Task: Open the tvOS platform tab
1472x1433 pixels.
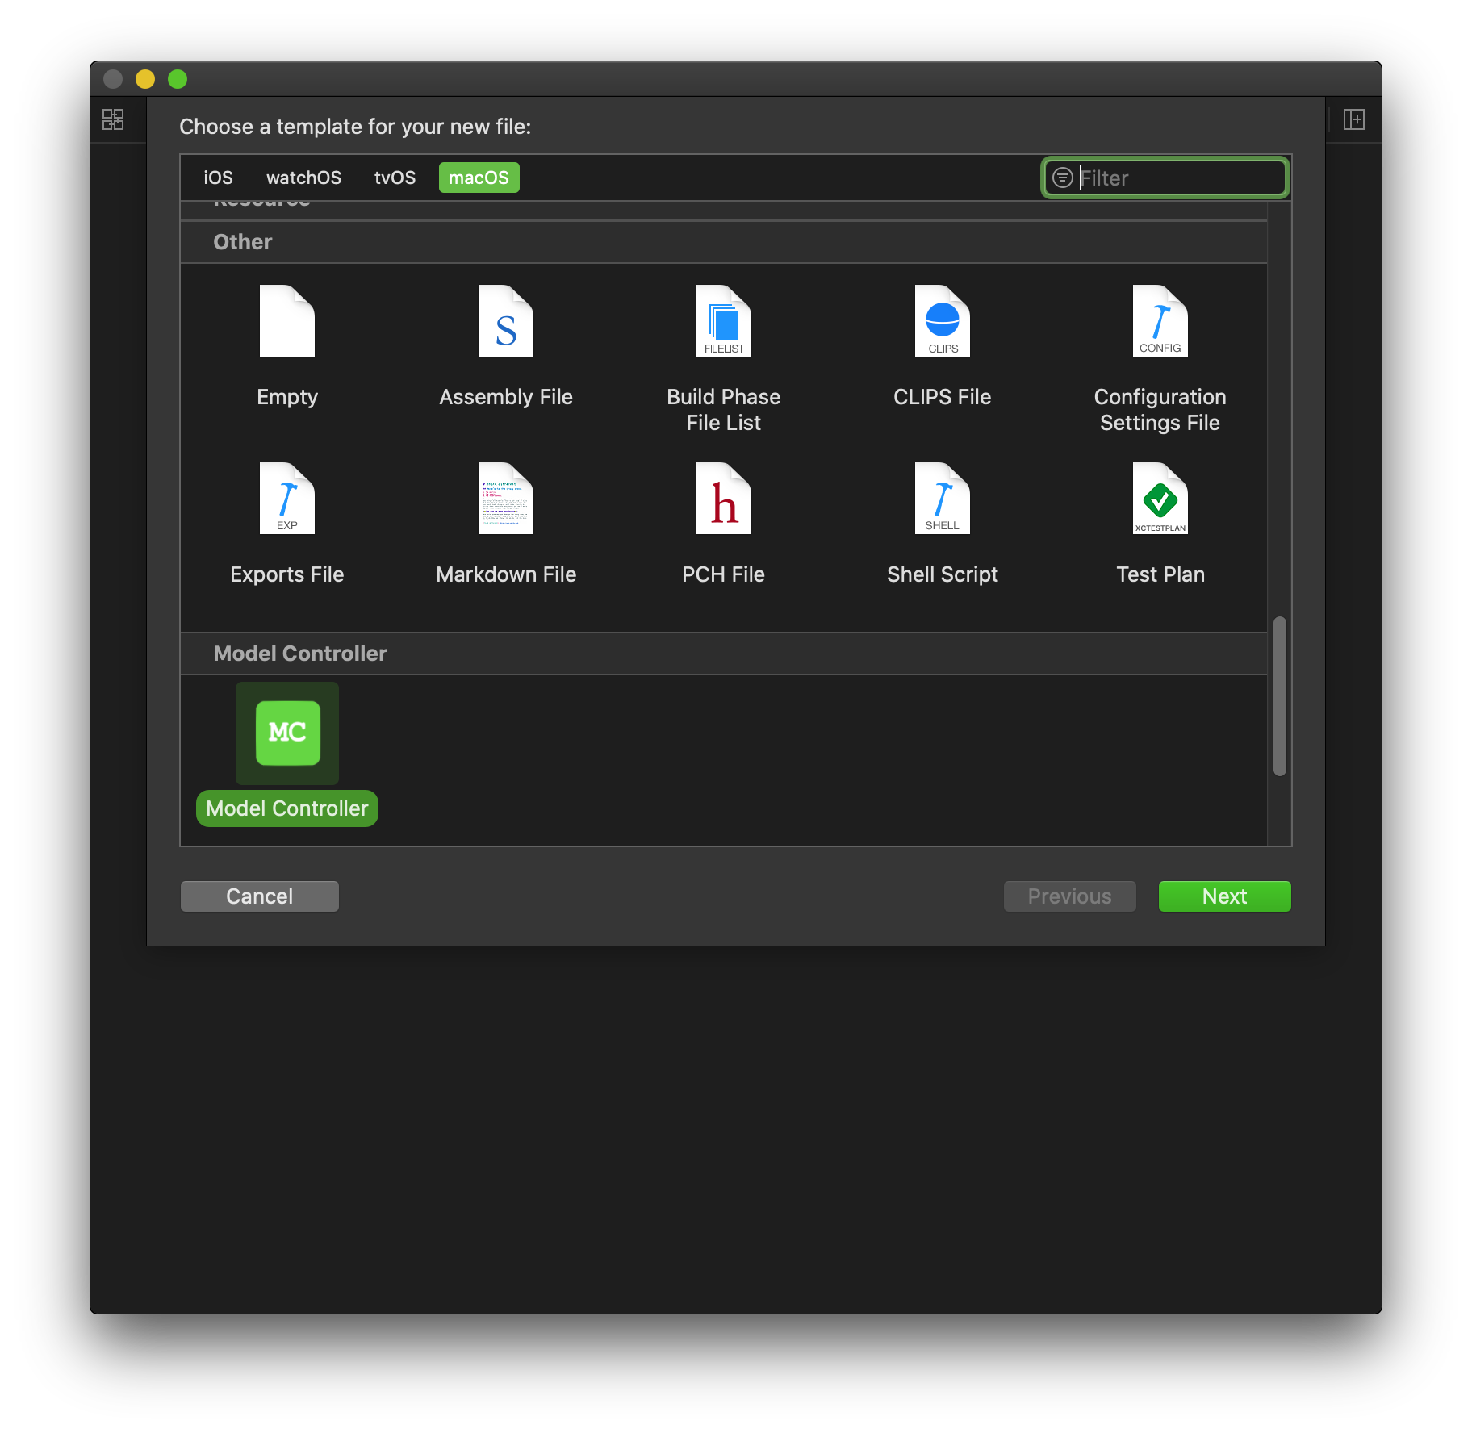Action: pos(395,178)
